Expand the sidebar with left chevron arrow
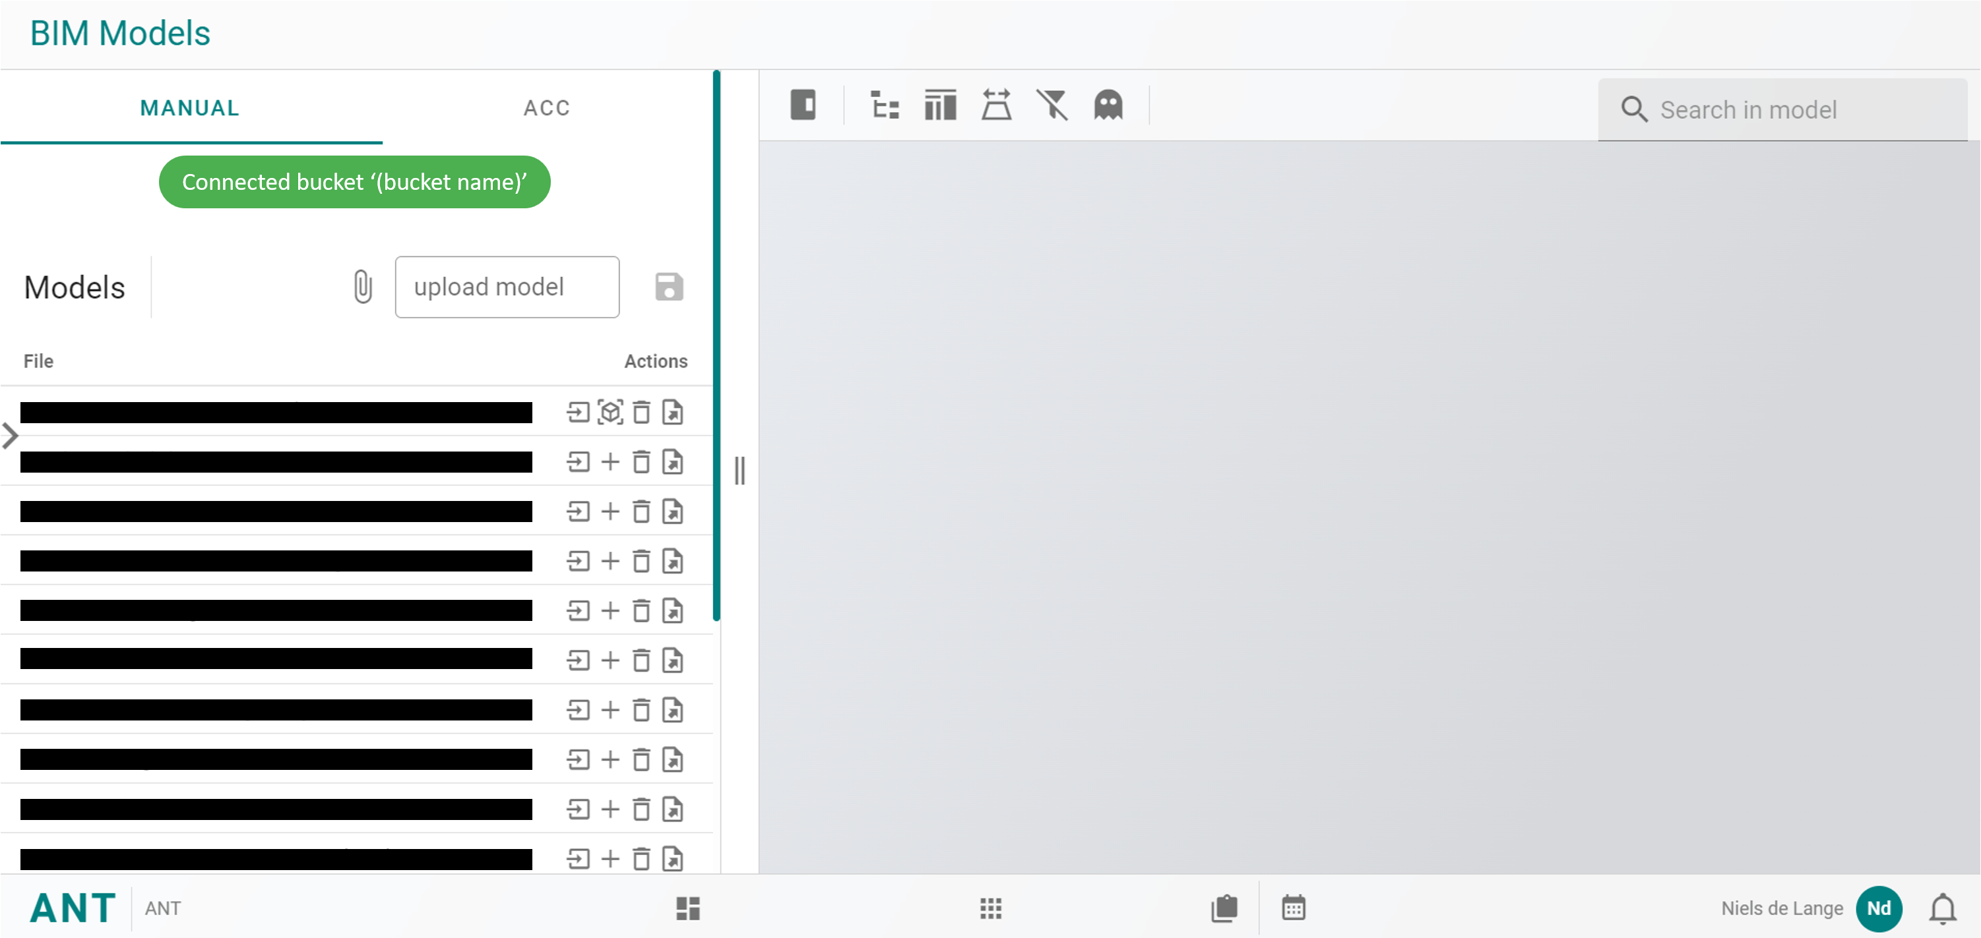This screenshot has height=938, width=1981. pyautogui.click(x=10, y=436)
